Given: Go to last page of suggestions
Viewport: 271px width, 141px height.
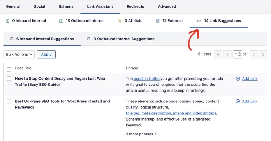Looking at the screenshot, I should [263, 54].
